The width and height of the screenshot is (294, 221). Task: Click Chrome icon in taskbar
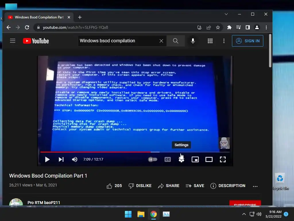point(154,214)
